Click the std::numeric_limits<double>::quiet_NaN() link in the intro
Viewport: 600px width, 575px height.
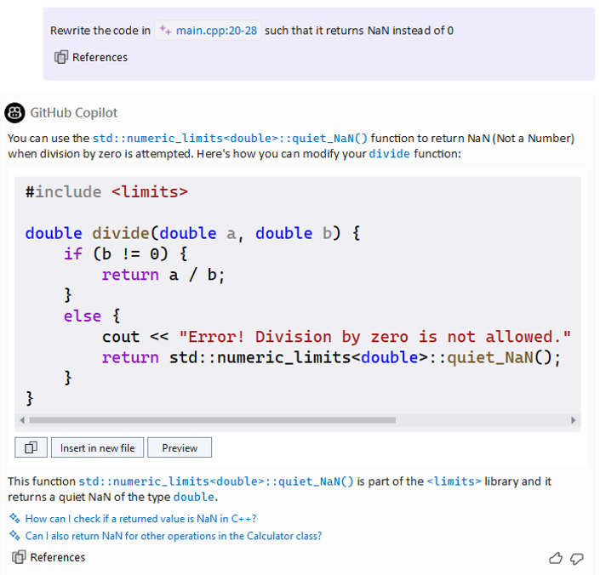coord(230,138)
